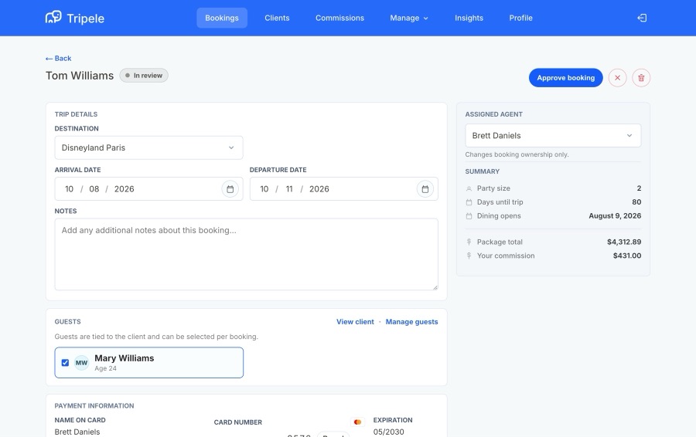
Task: Open the departure date calendar picker
Action: (x=425, y=189)
